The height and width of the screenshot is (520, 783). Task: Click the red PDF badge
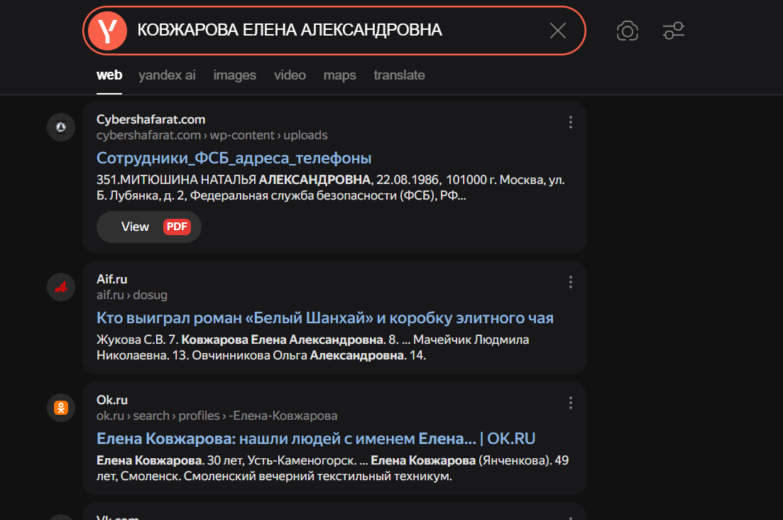point(177,227)
